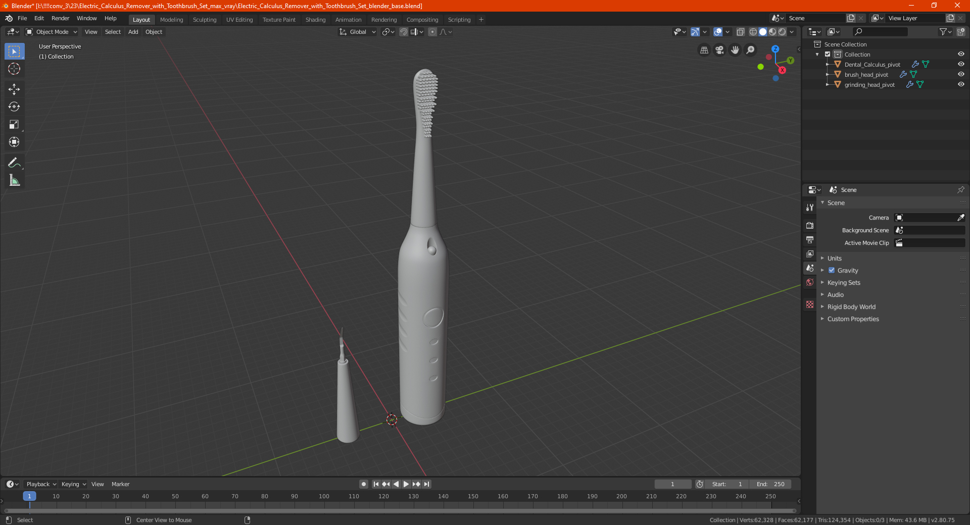Toggle X-ray display mode

pos(740,32)
